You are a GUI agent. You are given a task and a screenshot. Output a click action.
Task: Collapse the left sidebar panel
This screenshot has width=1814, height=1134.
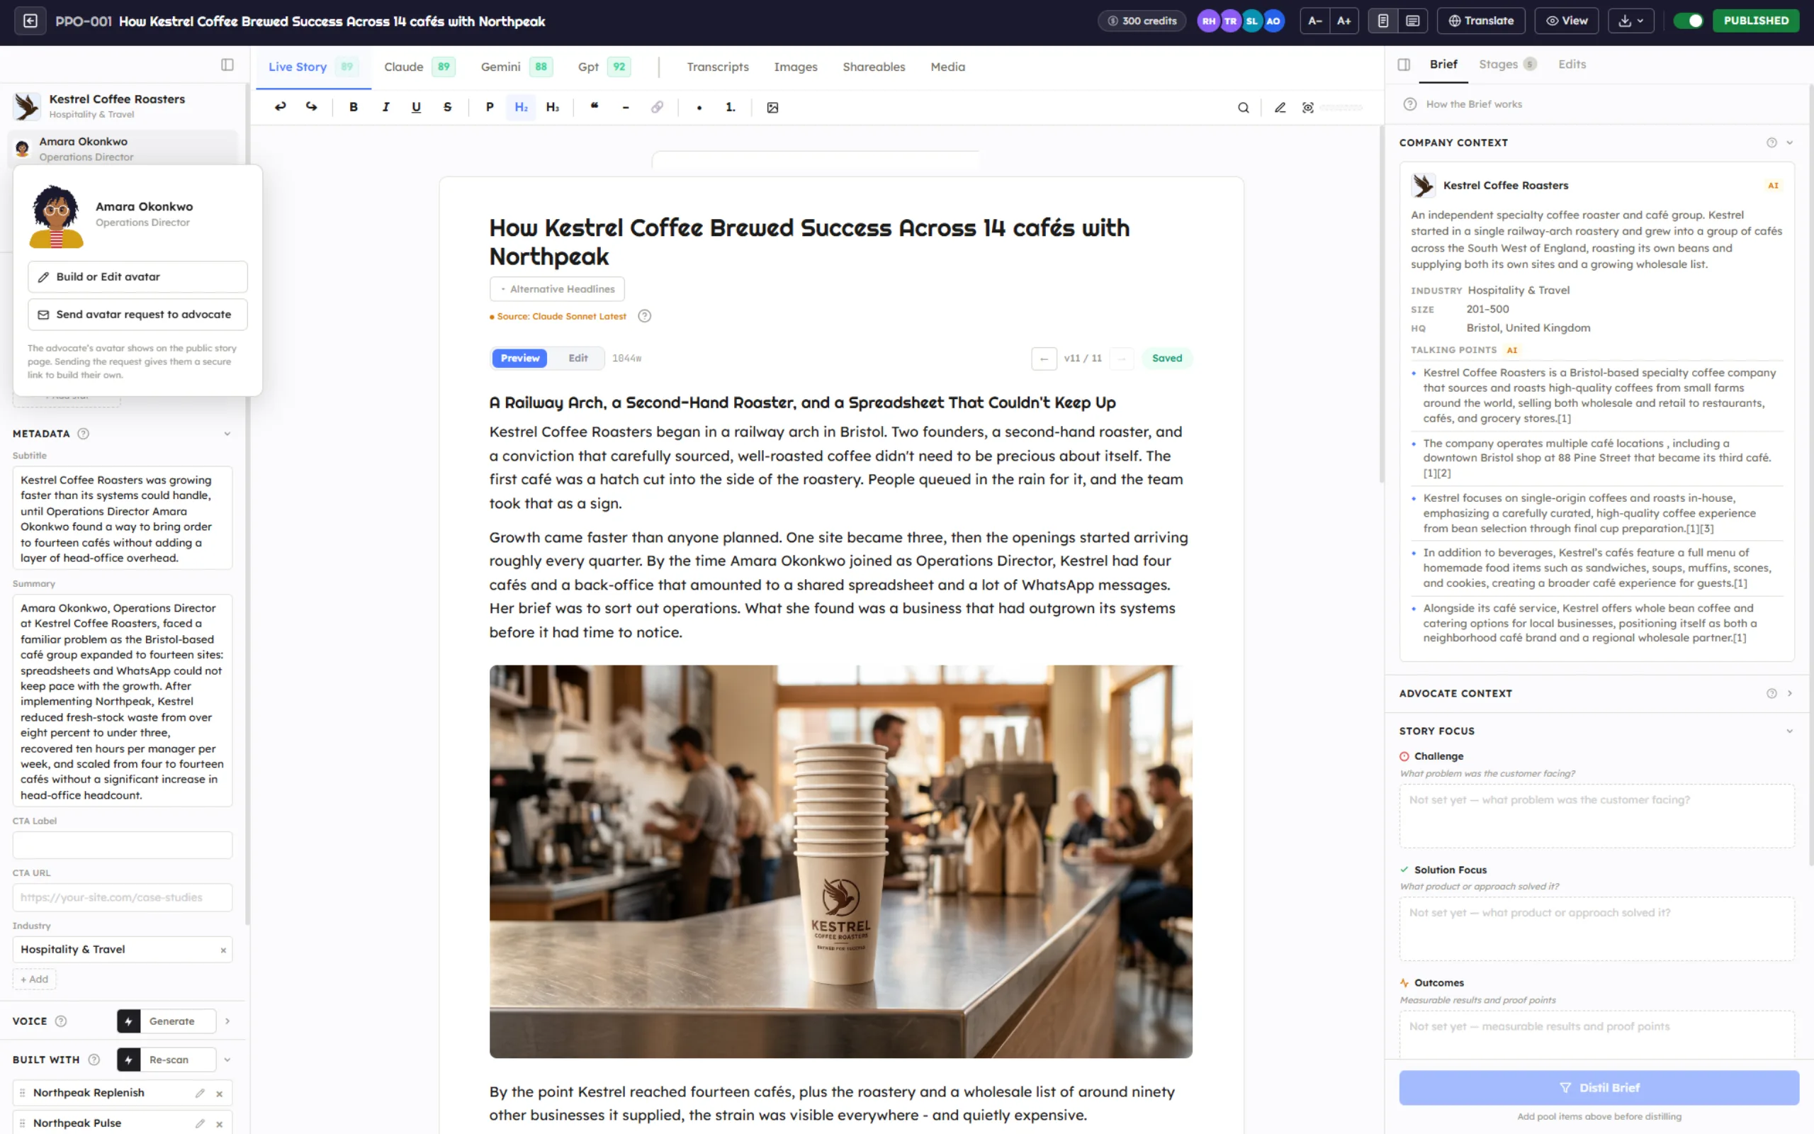[x=227, y=64]
